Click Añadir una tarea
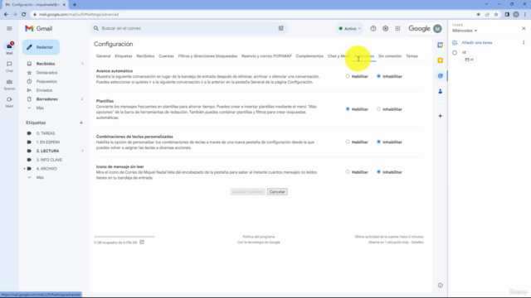 point(477,42)
